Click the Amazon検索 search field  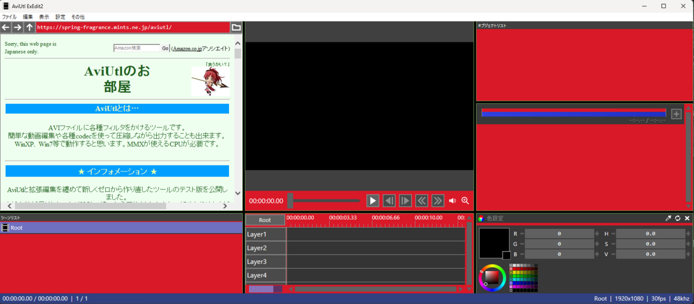pos(136,48)
